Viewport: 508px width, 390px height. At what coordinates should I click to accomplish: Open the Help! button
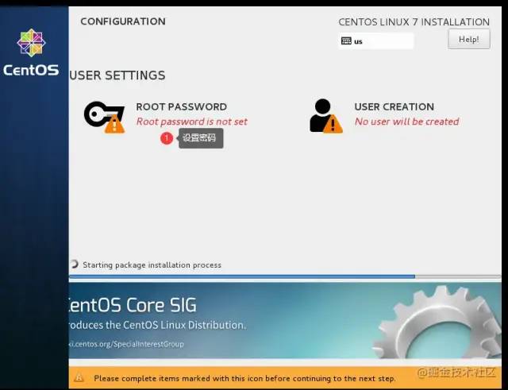click(469, 39)
